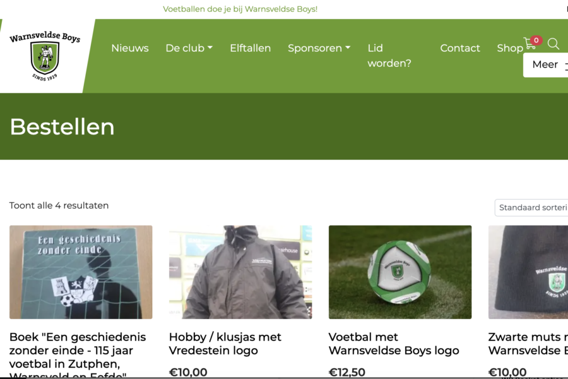The width and height of the screenshot is (568, 379).
Task: Open the shopping cart icon
Action: pos(530,44)
